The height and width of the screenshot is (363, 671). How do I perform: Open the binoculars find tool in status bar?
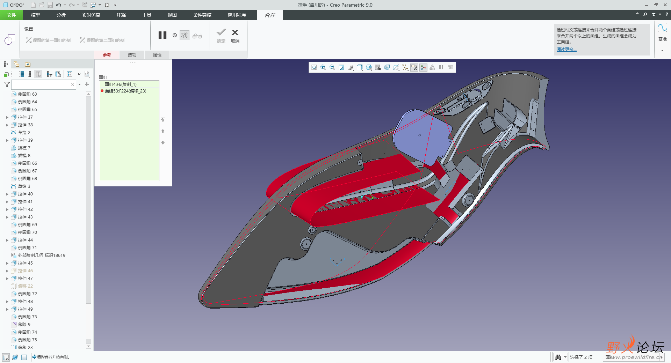click(558, 357)
